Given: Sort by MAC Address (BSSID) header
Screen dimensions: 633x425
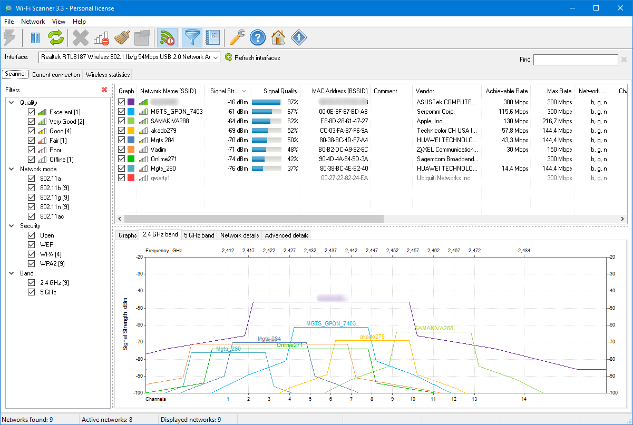Looking at the screenshot, I should [336, 91].
